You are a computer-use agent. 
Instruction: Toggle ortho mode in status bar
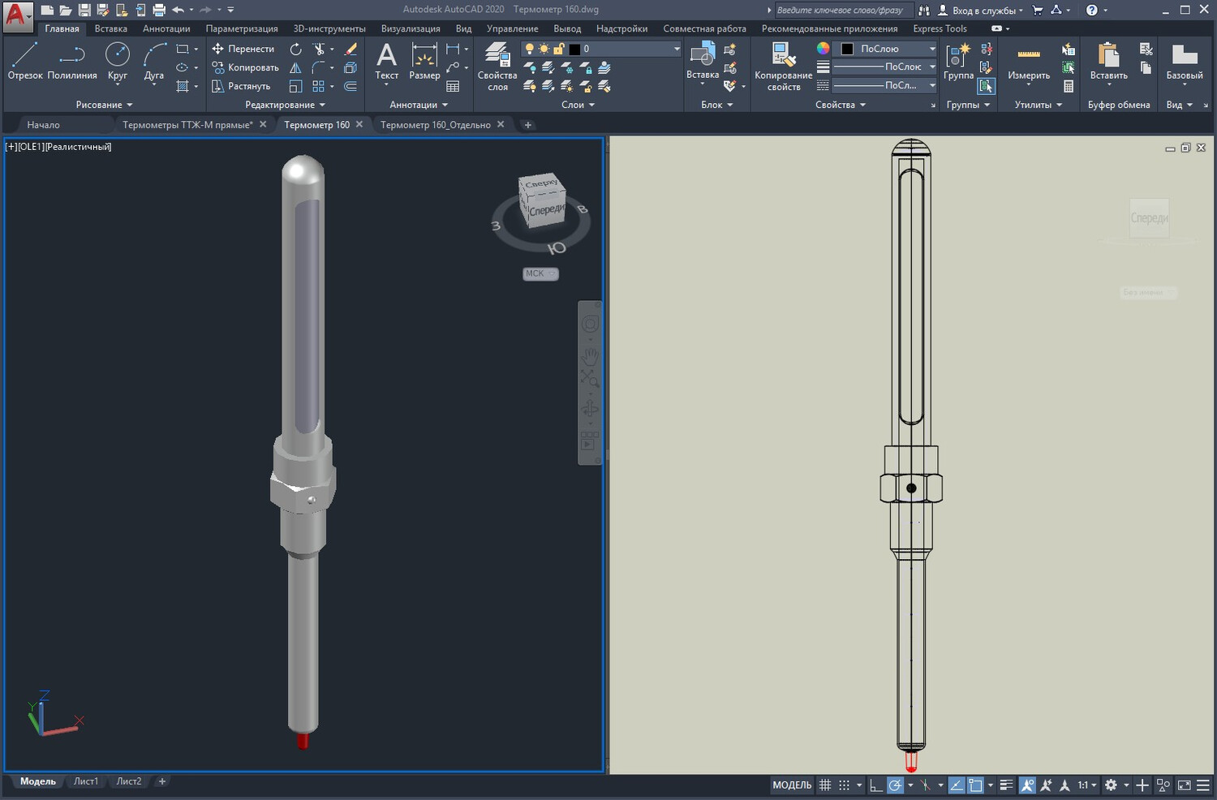(875, 785)
